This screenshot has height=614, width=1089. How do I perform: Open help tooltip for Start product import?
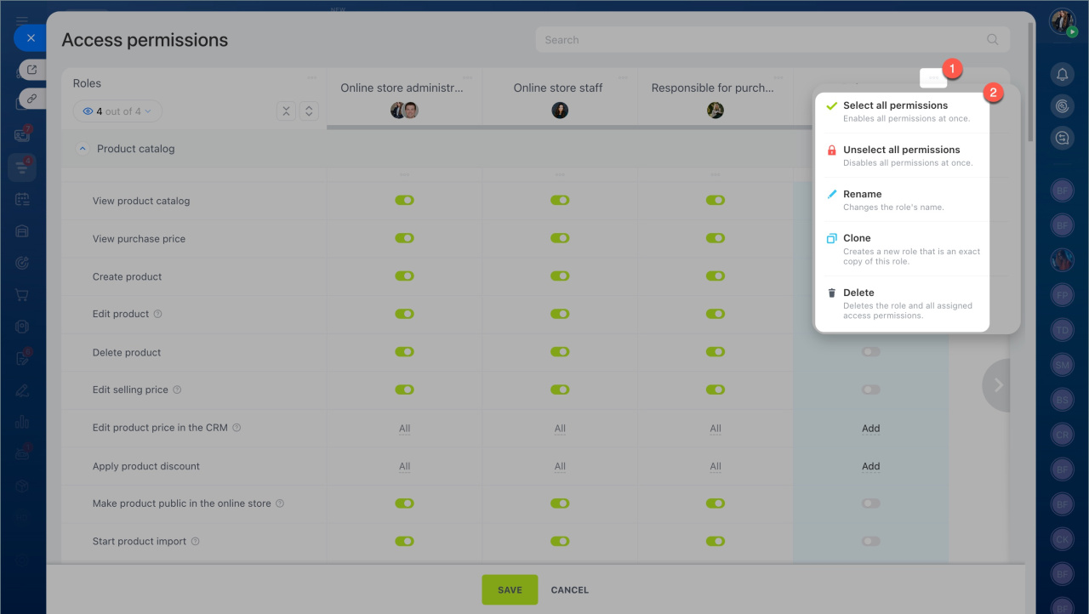(x=196, y=542)
